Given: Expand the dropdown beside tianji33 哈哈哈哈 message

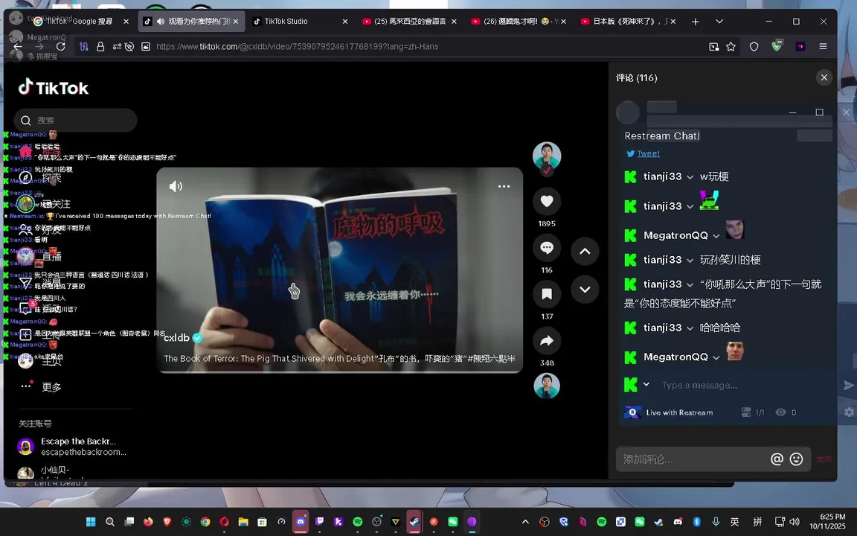Looking at the screenshot, I should click(x=690, y=328).
